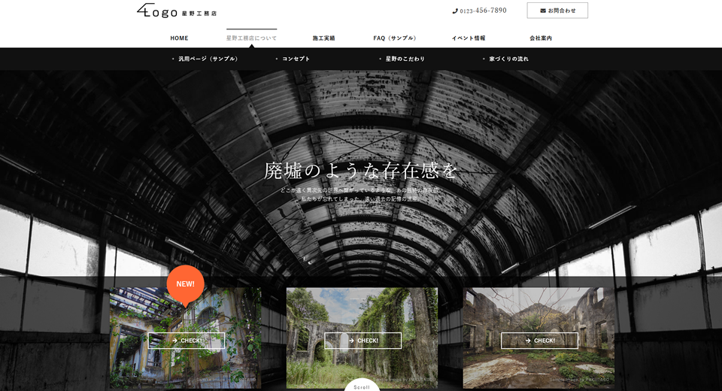Click the phone number 0123-456-7890
The height and width of the screenshot is (391, 722).
(483, 11)
